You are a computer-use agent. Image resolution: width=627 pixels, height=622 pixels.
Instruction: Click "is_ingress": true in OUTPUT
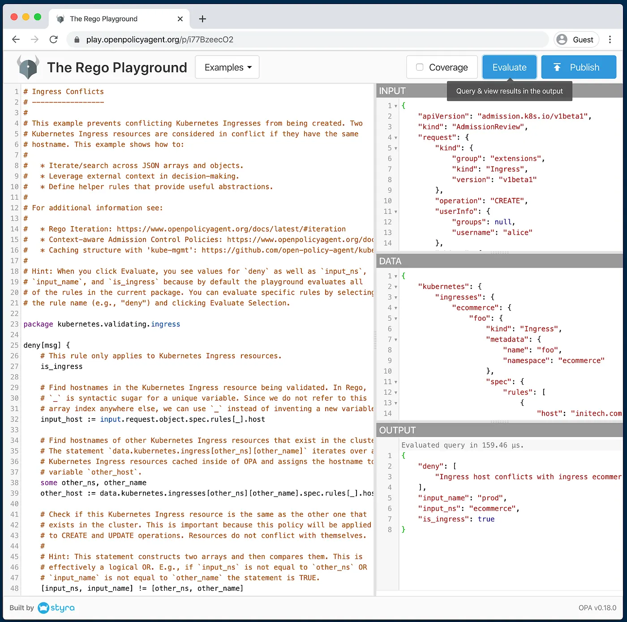[456, 519]
